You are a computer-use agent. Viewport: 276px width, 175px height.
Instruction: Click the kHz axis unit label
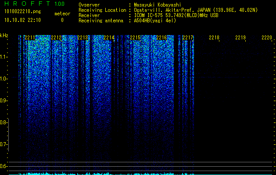click(x=4, y=35)
